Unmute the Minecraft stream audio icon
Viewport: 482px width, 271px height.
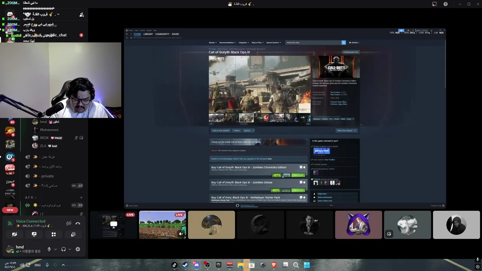pyautogui.click(x=181, y=234)
